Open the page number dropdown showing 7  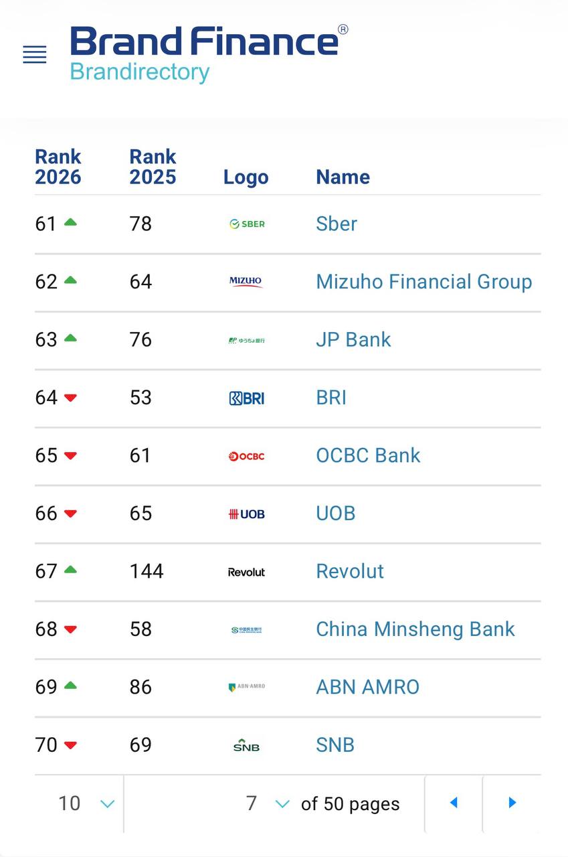(268, 803)
